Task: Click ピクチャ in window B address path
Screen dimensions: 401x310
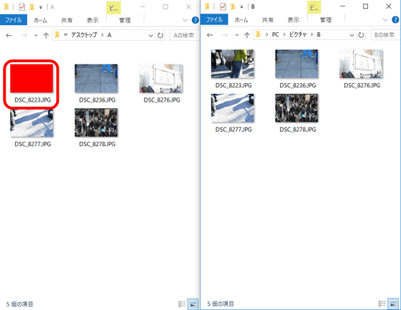Action: [x=298, y=34]
